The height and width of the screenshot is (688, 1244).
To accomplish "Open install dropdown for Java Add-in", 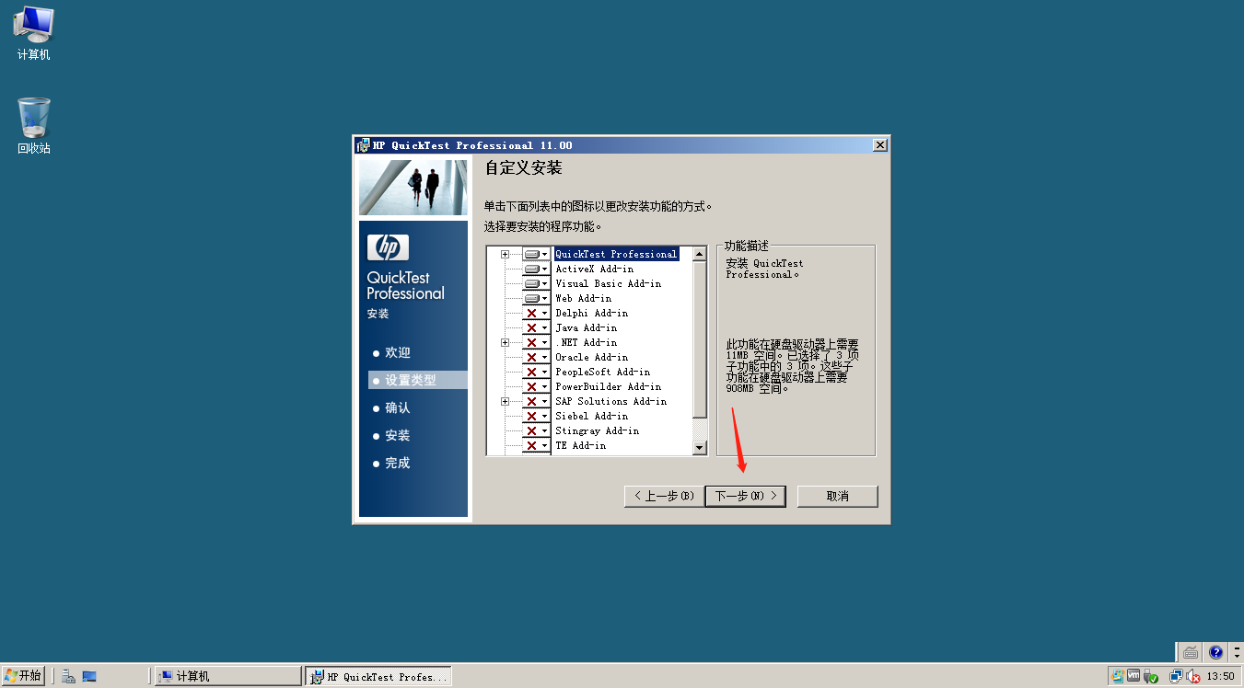I will (536, 327).
